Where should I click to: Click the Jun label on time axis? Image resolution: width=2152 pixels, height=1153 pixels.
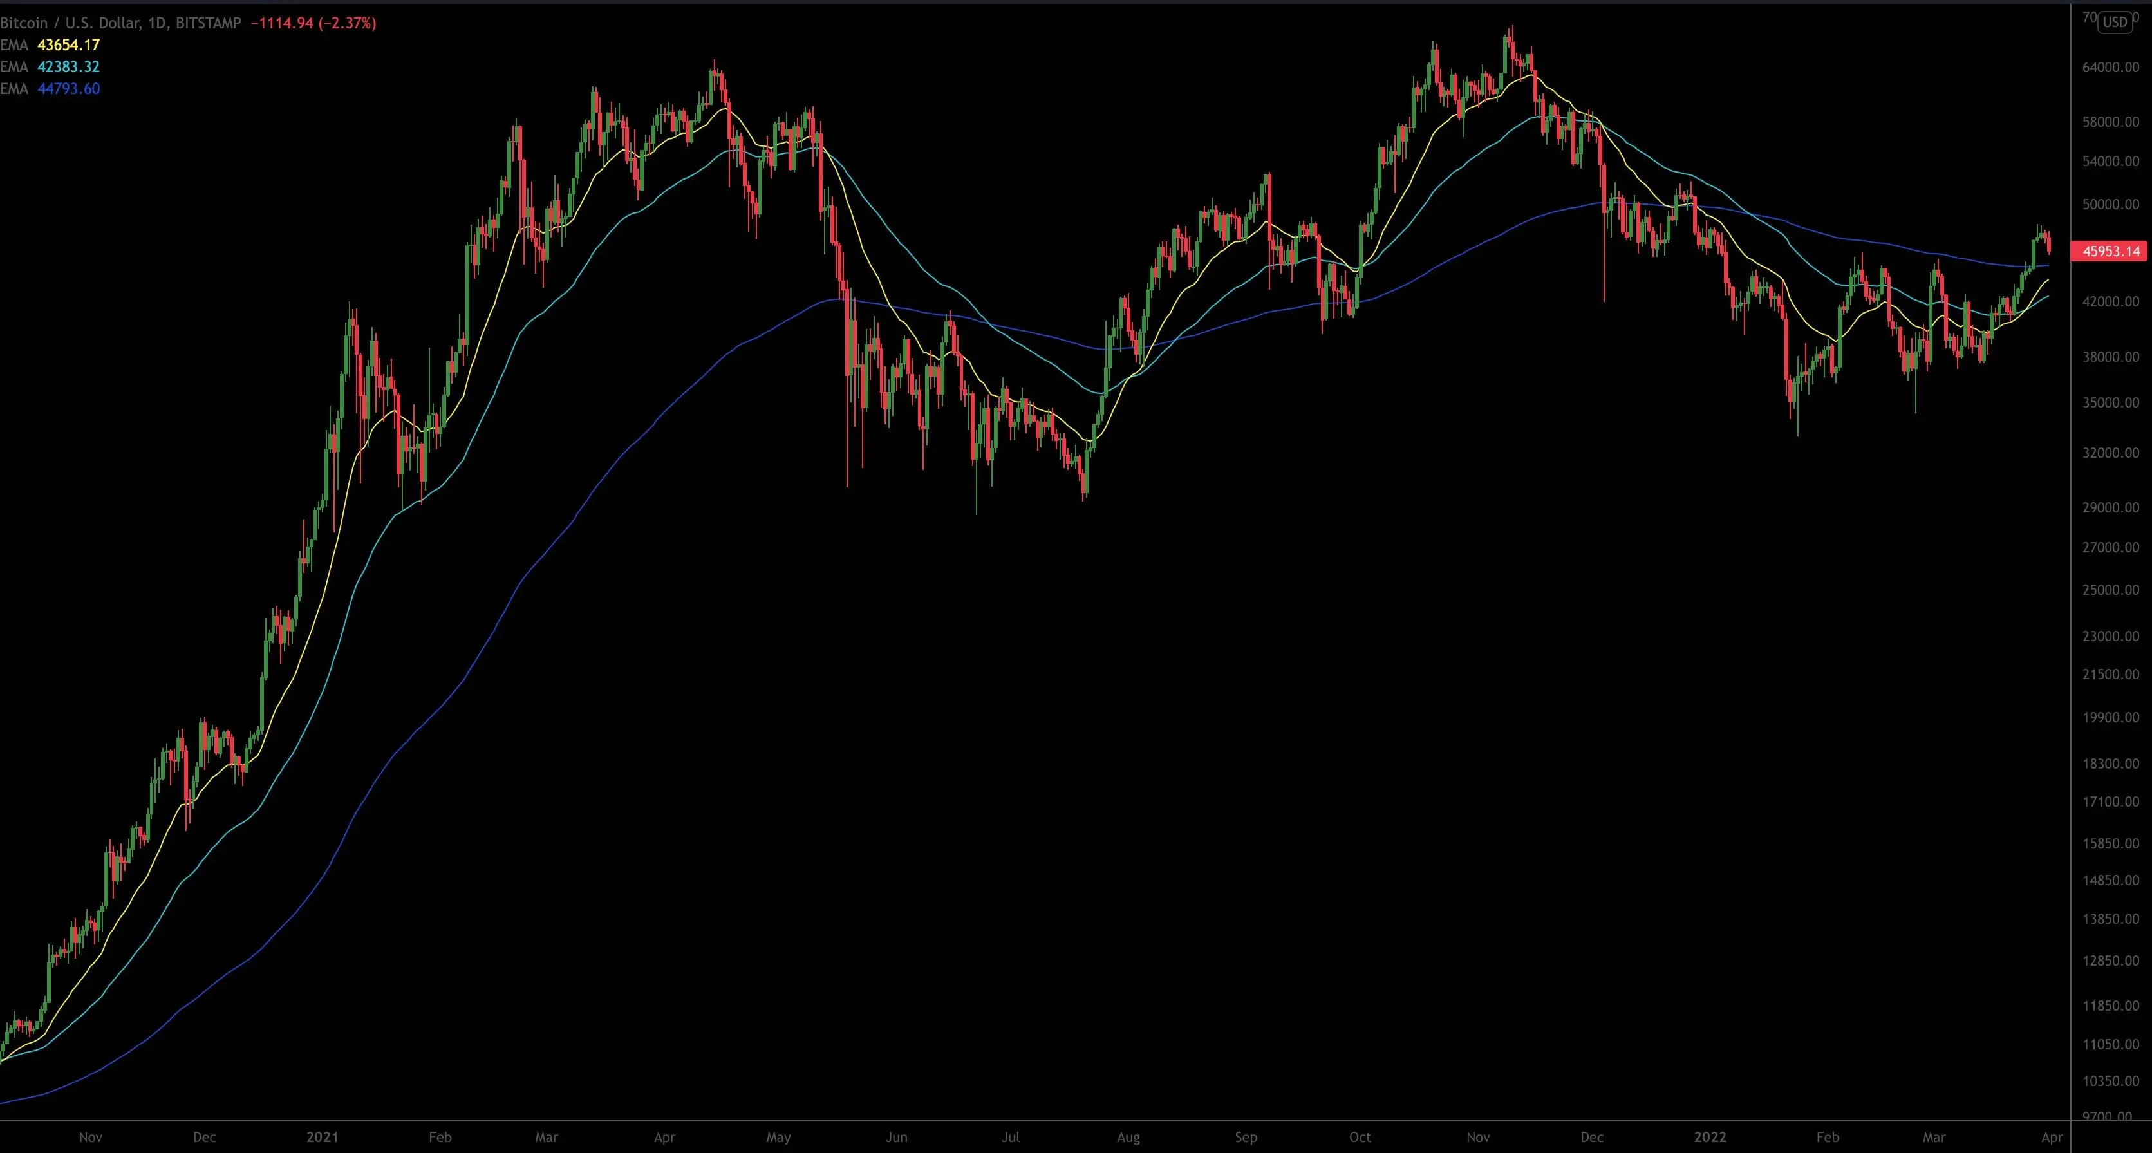point(896,1137)
